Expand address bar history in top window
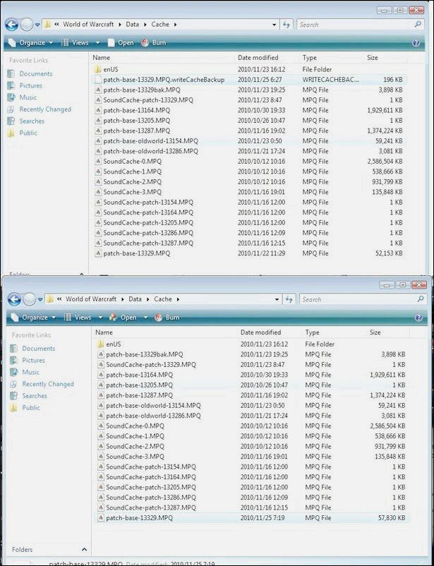 (275, 25)
